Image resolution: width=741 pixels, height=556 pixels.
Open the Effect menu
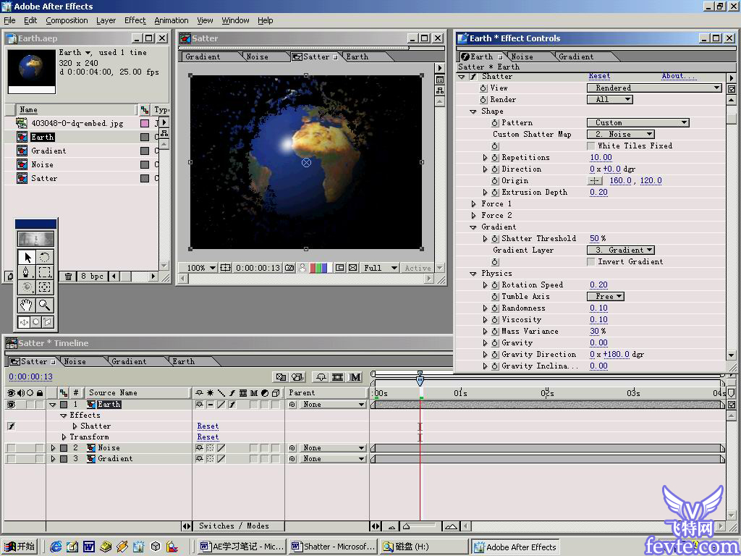click(135, 20)
